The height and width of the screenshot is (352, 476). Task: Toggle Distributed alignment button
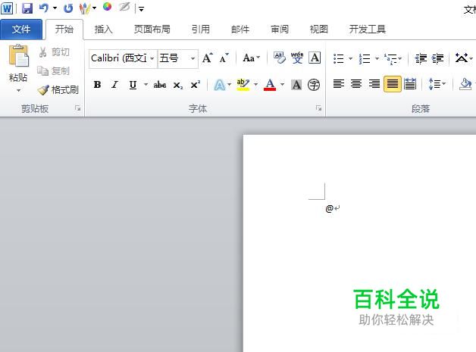coord(410,84)
